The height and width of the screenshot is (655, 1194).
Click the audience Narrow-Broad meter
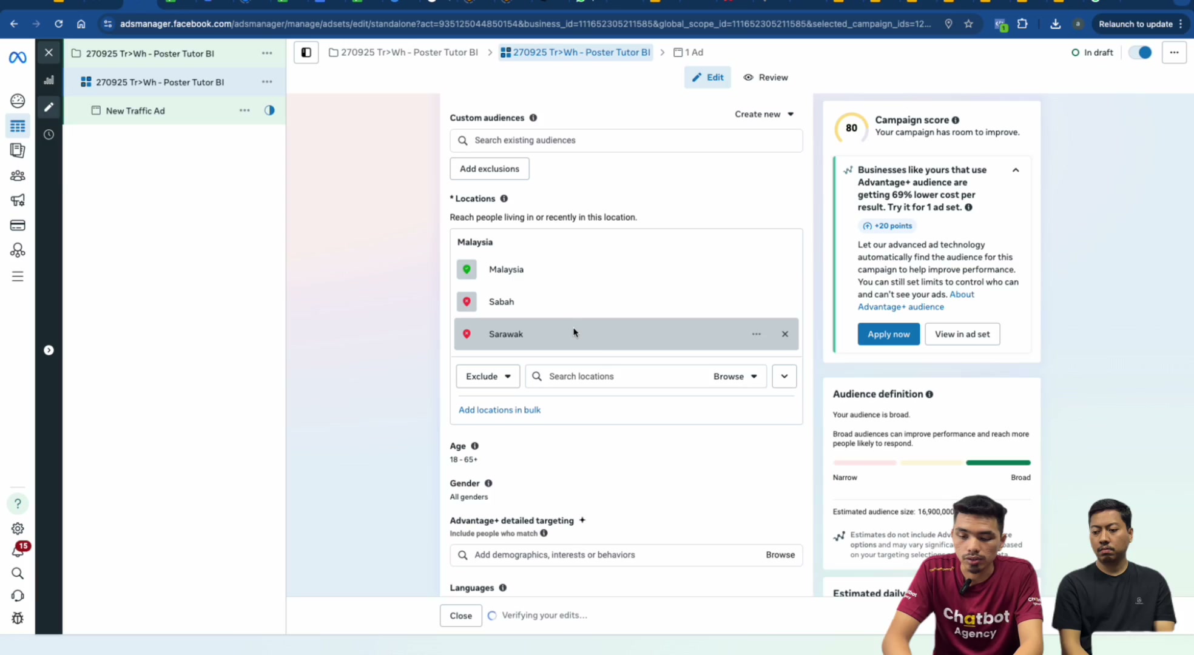[931, 463]
